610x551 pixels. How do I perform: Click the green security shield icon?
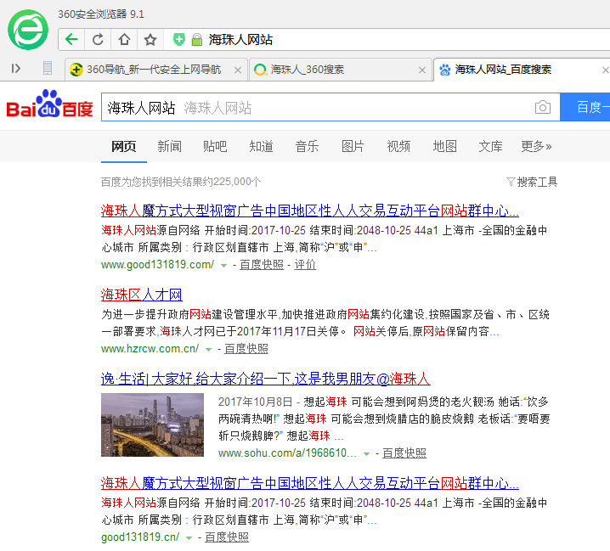tap(179, 39)
